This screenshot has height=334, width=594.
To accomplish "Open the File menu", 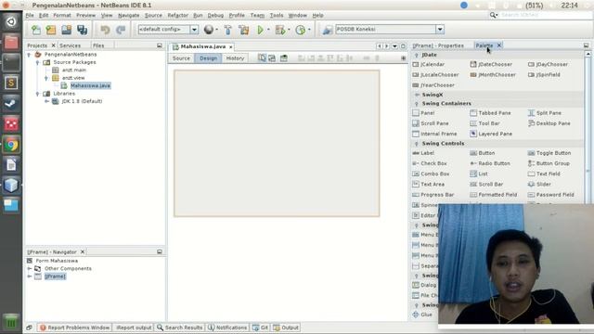I will click(x=30, y=15).
